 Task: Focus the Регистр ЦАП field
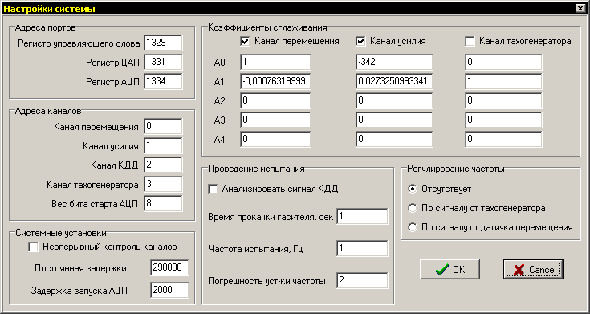click(163, 62)
